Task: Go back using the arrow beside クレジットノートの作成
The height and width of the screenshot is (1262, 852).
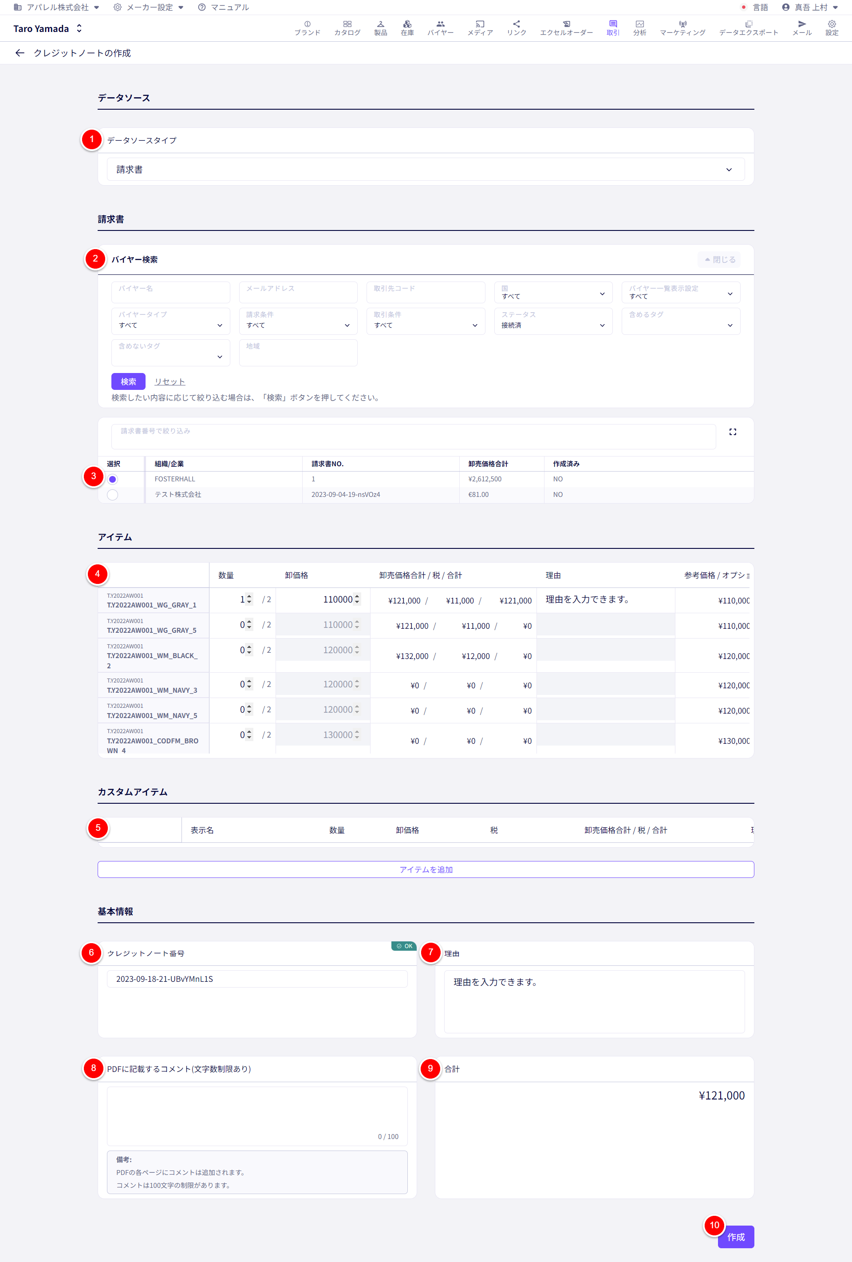Action: click(20, 53)
